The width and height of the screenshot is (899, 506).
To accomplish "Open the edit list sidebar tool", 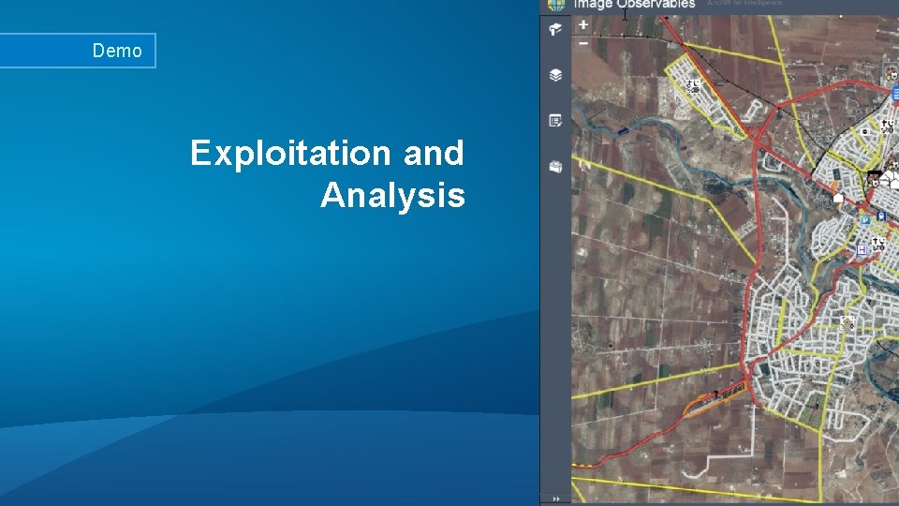I will (555, 121).
